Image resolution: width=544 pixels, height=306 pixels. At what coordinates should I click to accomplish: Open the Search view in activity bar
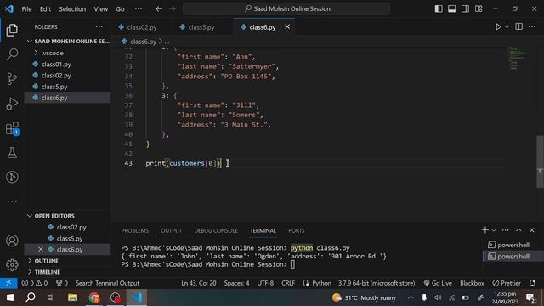tap(12, 54)
